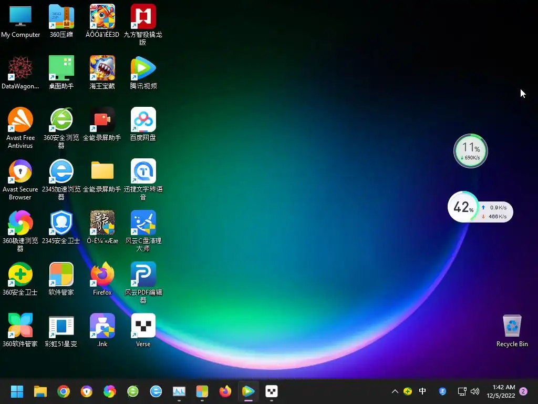
Task: Launch Chrome from the taskbar
Action: point(64,391)
